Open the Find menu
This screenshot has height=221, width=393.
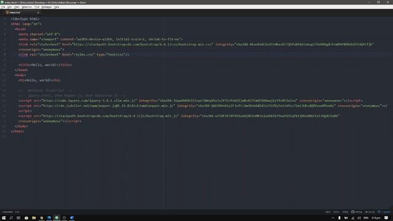(37, 7)
